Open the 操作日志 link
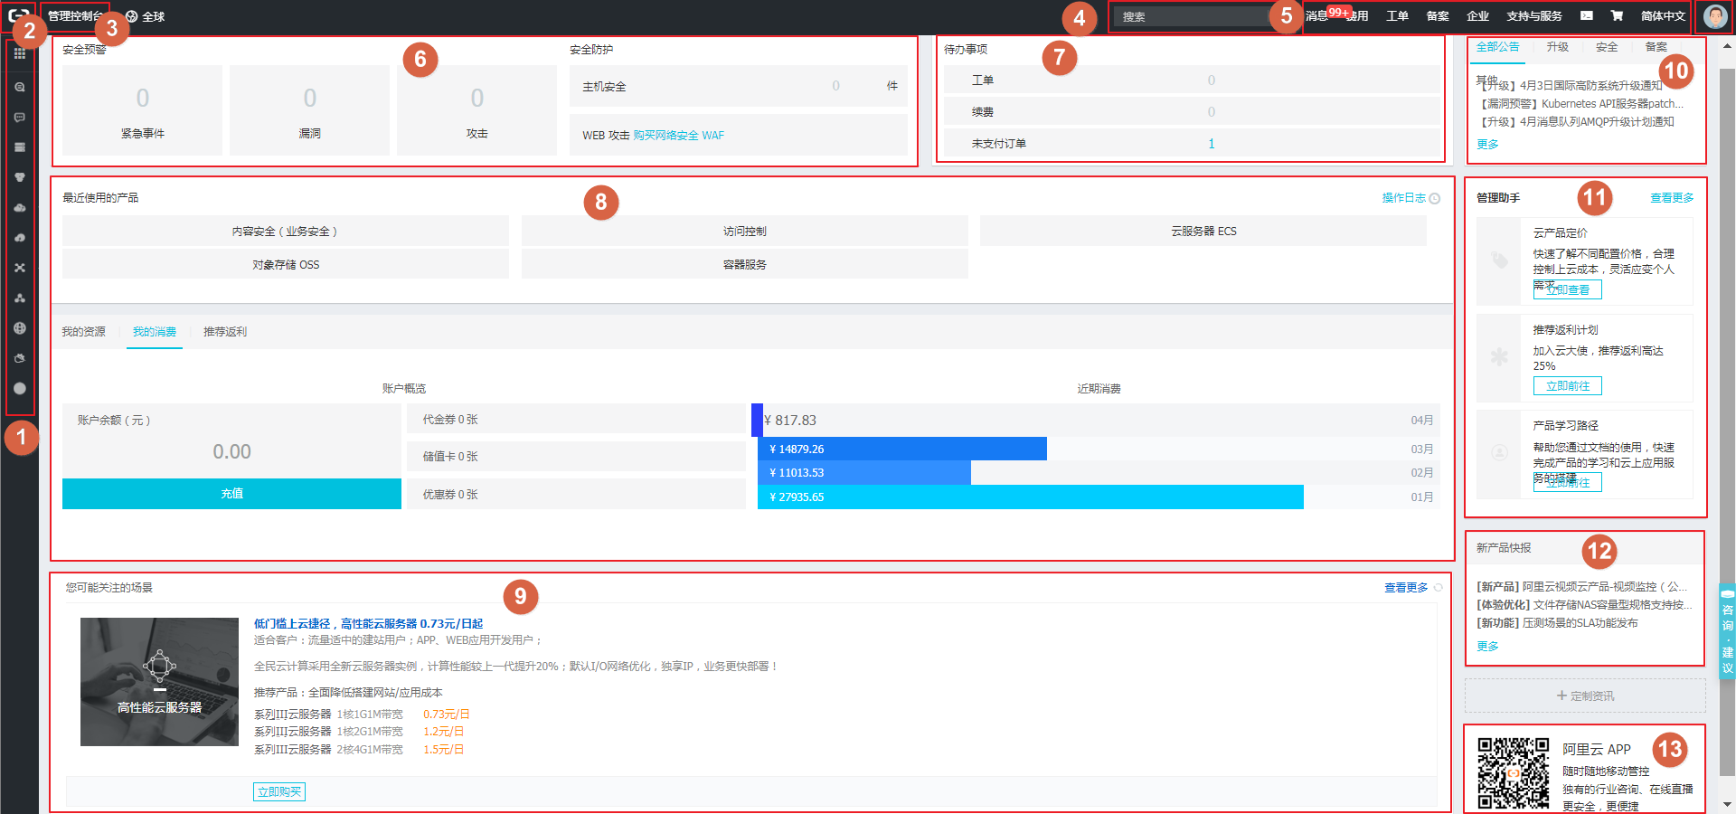 [x=1403, y=198]
